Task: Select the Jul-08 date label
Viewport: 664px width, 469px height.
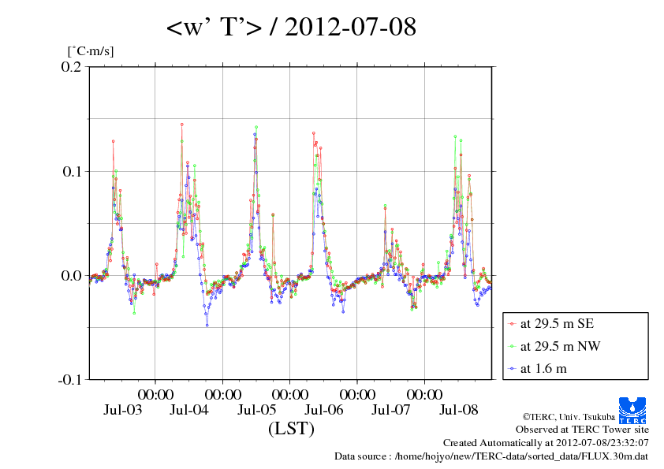Action: [x=459, y=410]
